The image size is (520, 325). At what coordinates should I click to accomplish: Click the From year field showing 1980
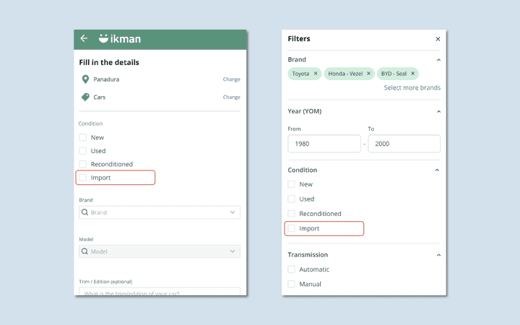(324, 144)
